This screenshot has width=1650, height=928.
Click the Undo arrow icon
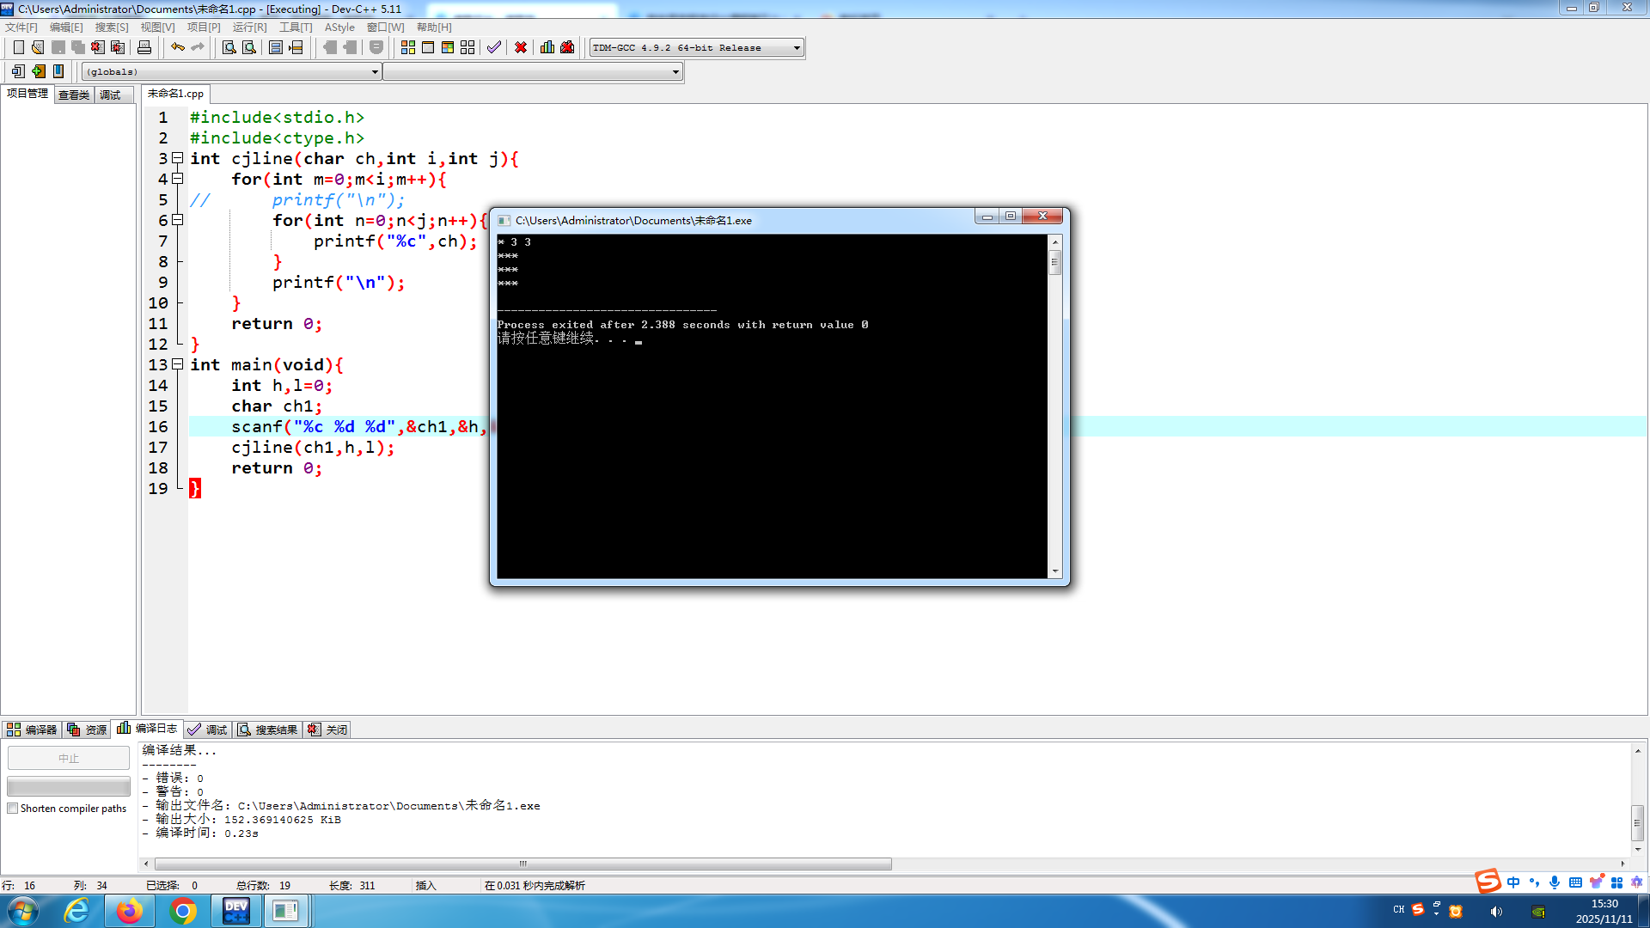click(177, 47)
